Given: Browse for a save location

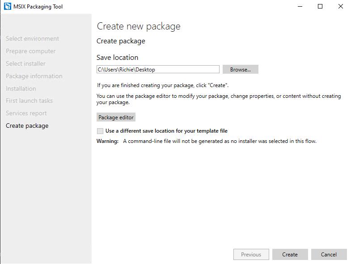Looking at the screenshot, I should pyautogui.click(x=241, y=69).
